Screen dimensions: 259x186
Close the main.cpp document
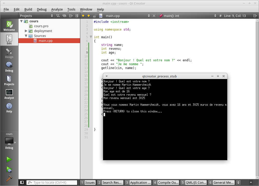[154, 16]
